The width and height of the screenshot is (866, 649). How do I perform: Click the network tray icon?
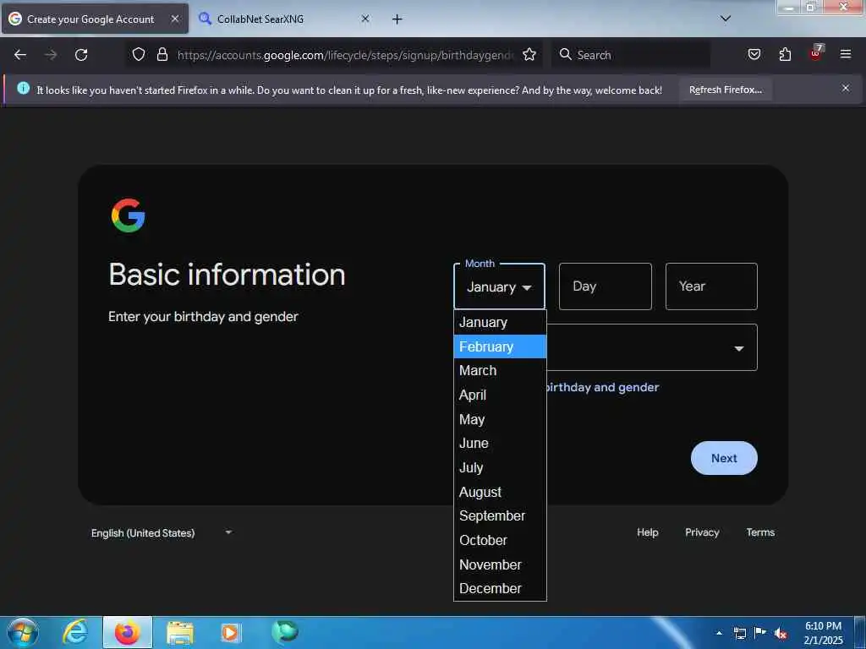740,633
